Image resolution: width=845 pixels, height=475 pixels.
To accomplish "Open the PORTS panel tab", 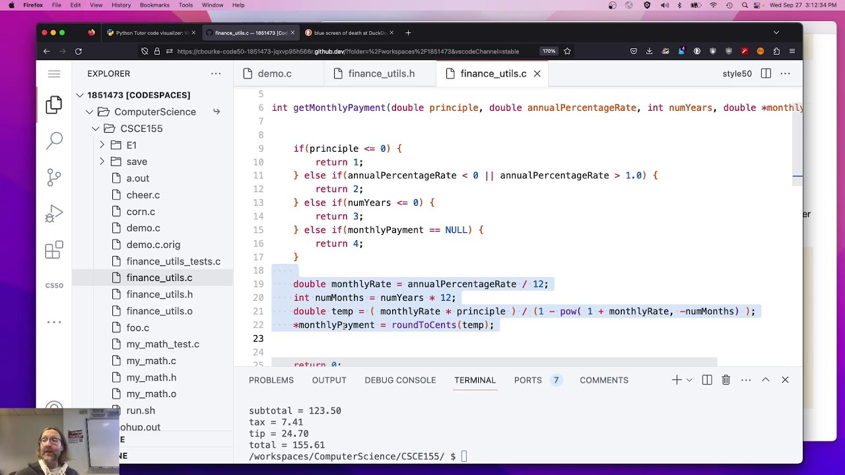I will pos(528,380).
